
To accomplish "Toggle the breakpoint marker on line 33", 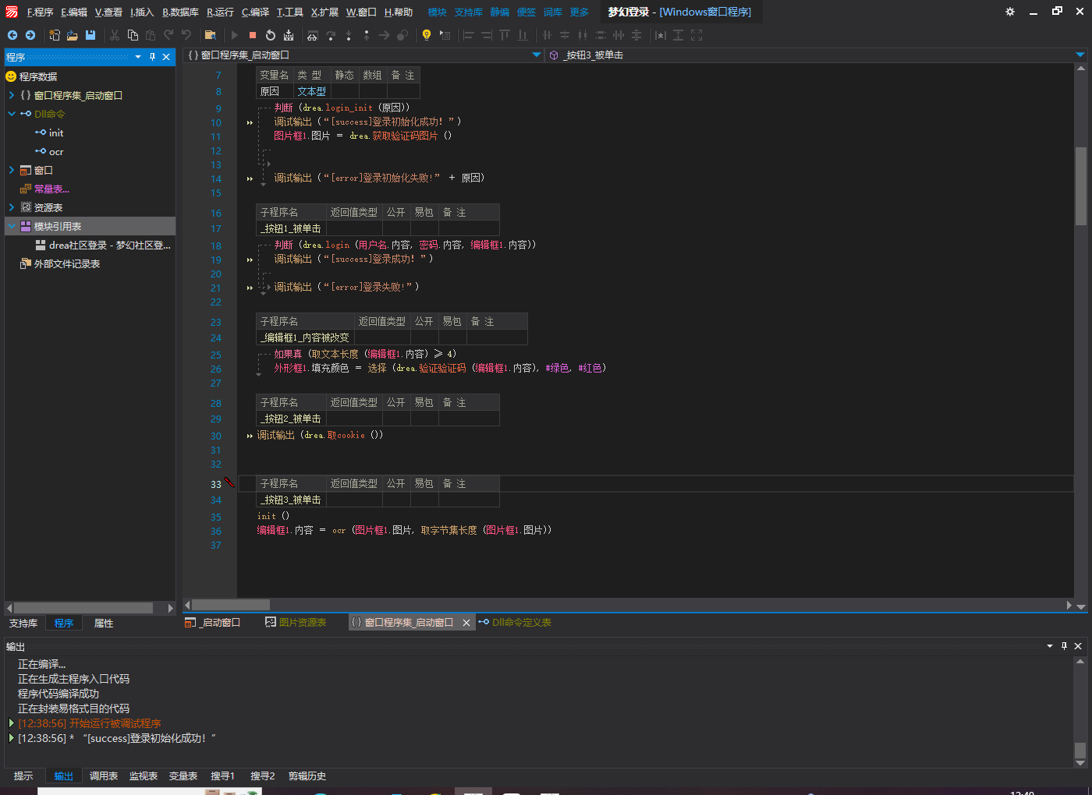I will (229, 483).
